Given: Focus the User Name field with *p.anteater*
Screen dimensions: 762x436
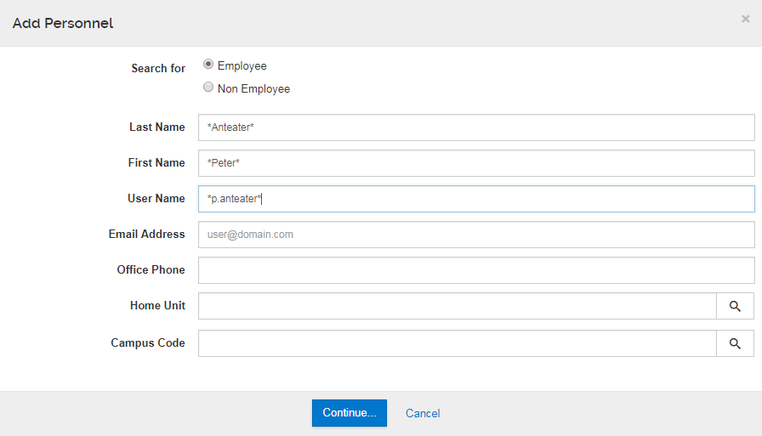Looking at the screenshot, I should [x=476, y=199].
